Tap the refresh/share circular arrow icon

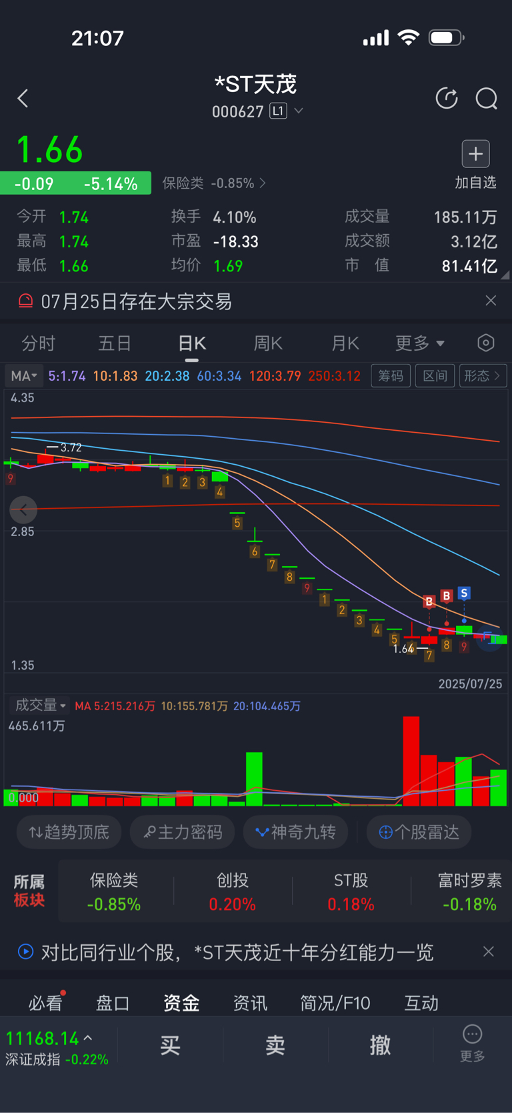[447, 99]
